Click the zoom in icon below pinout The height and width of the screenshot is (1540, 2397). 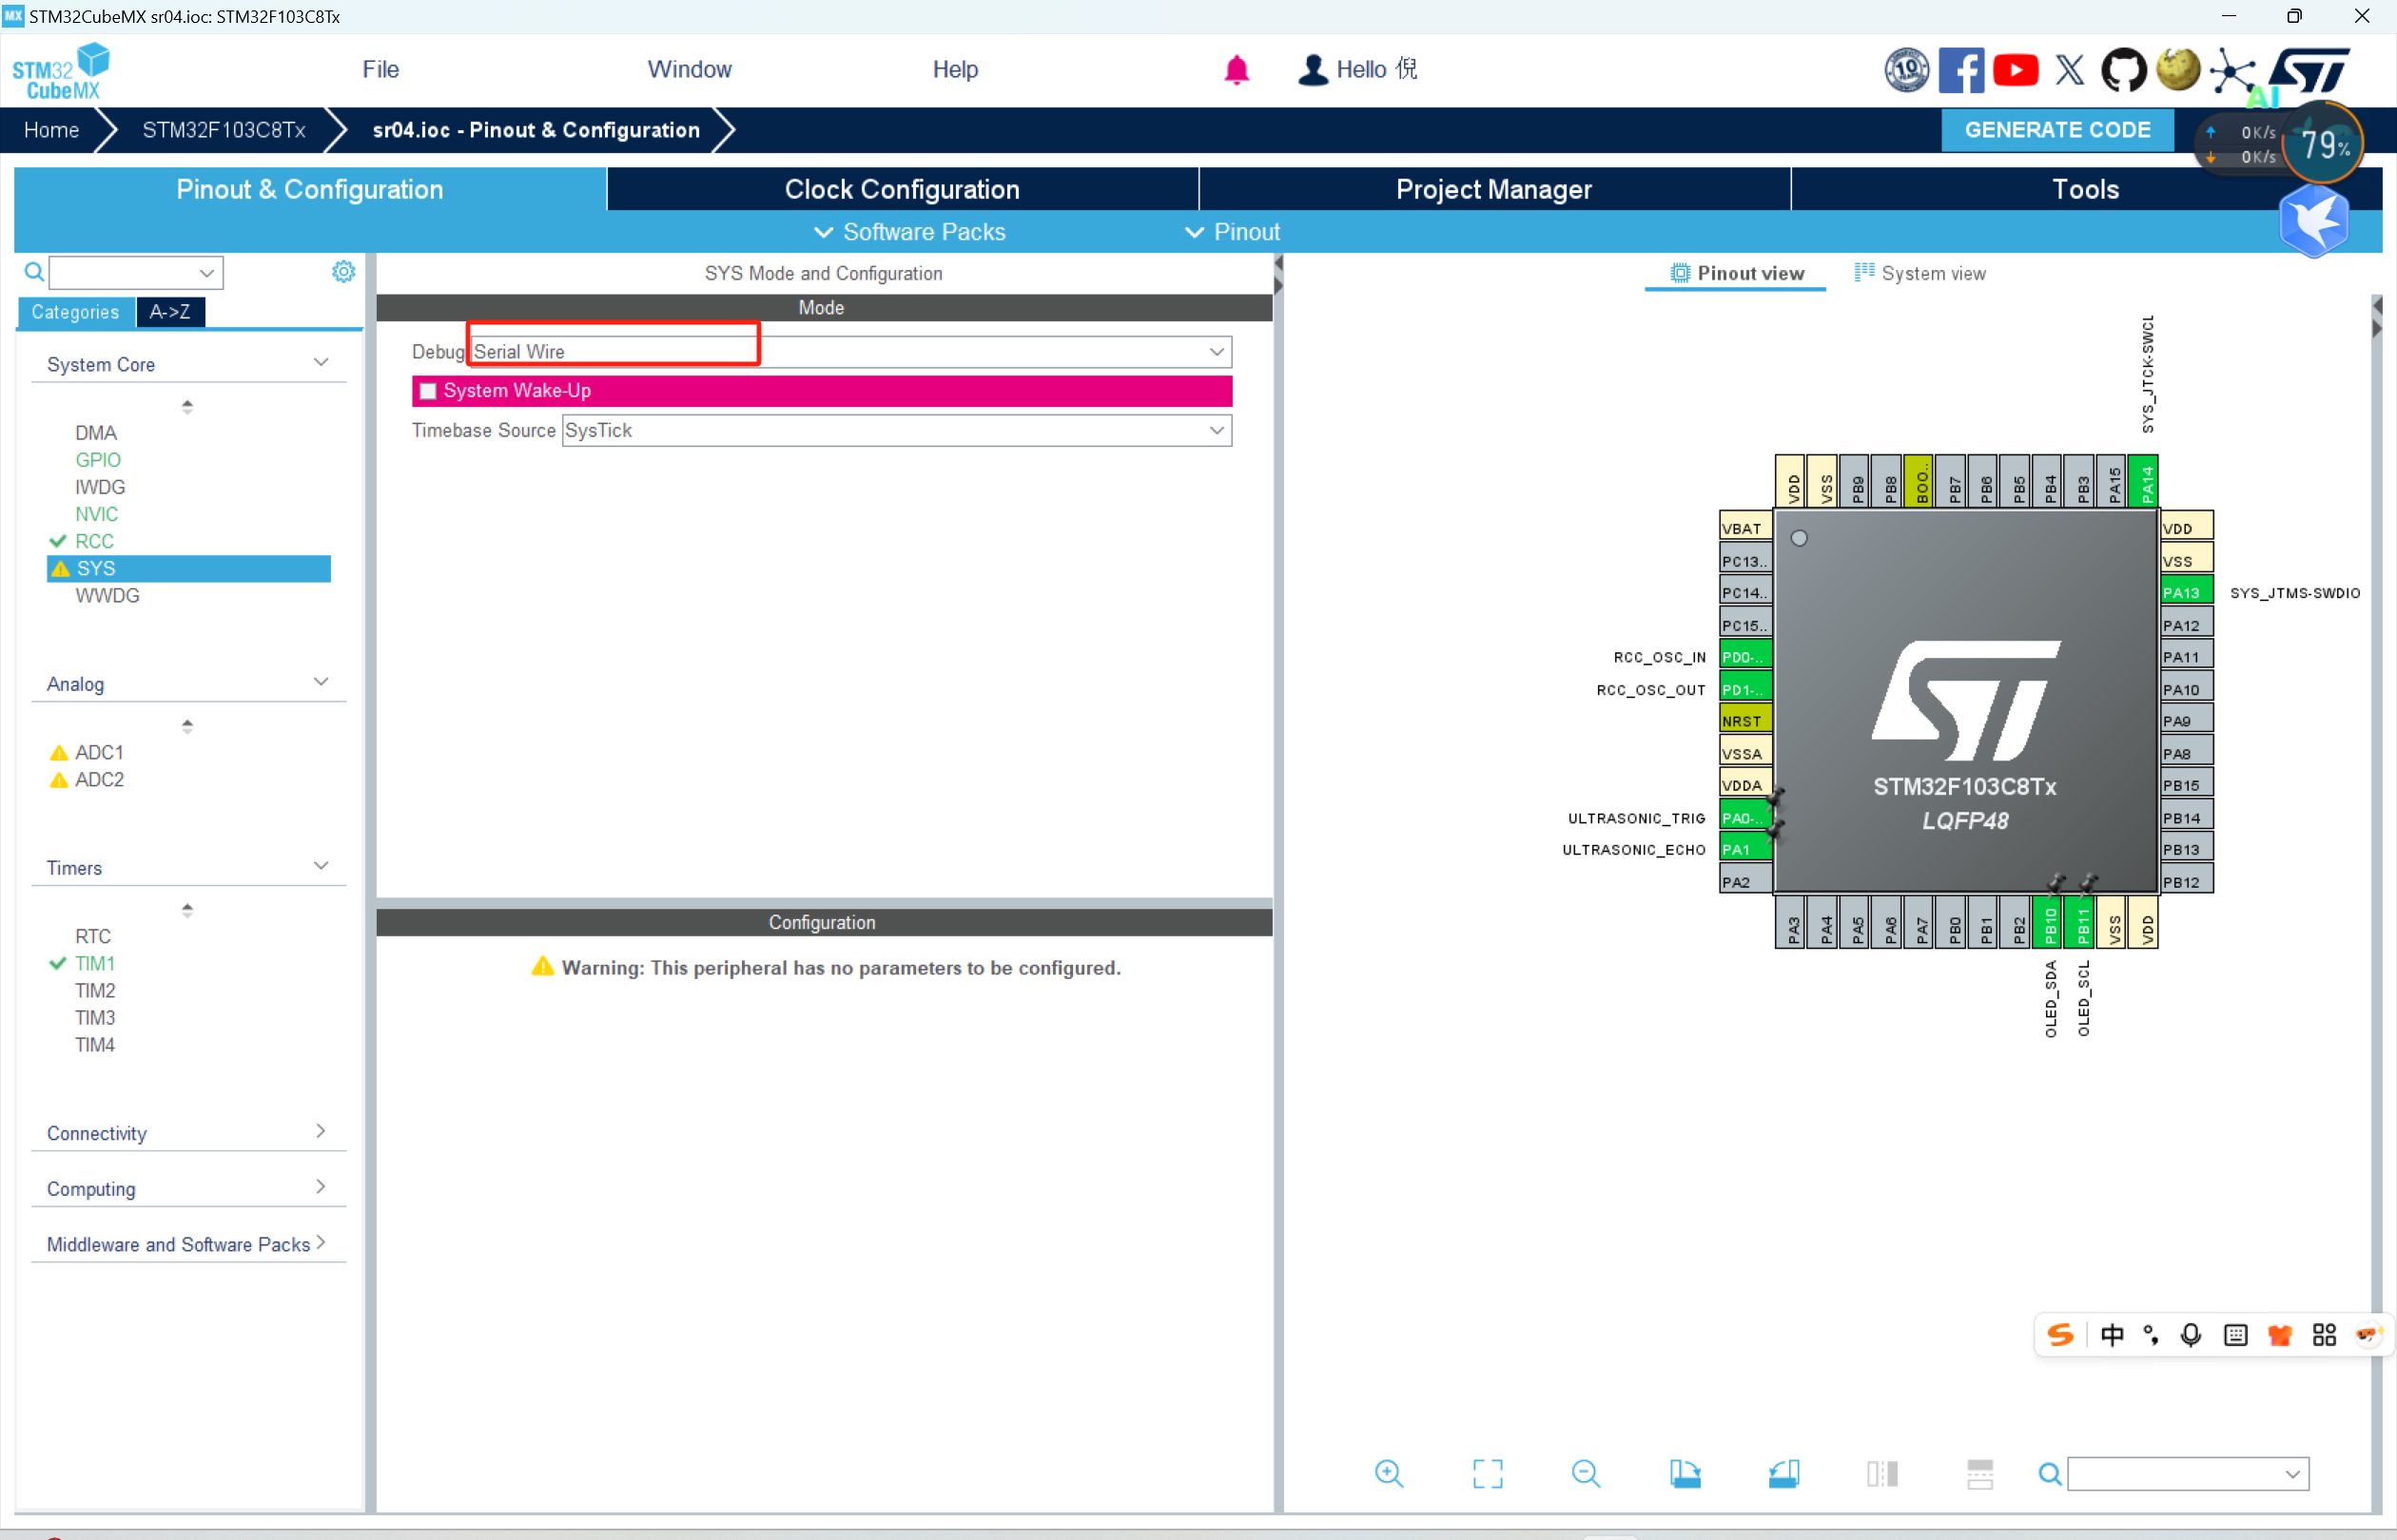pos(1389,1473)
